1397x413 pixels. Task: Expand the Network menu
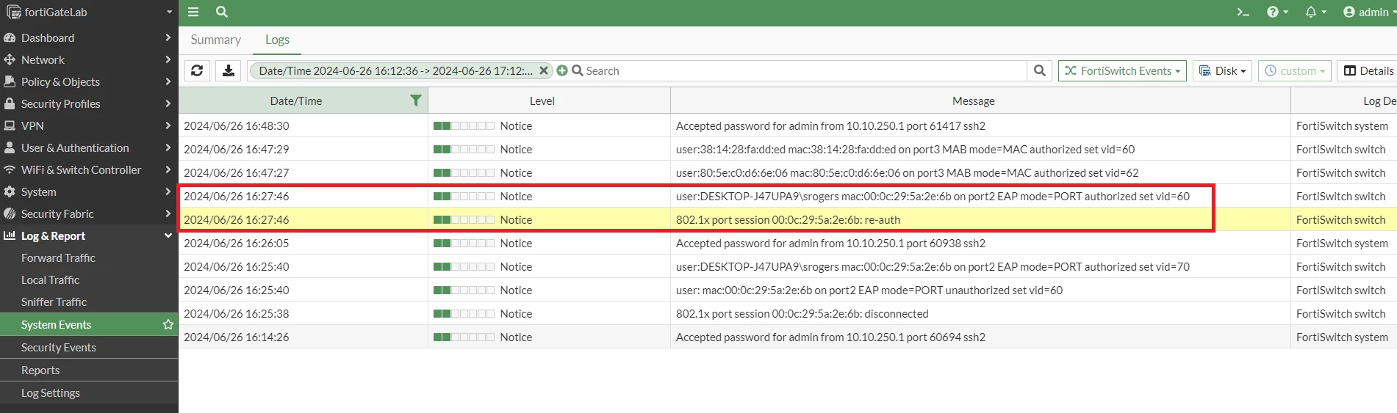pos(89,59)
